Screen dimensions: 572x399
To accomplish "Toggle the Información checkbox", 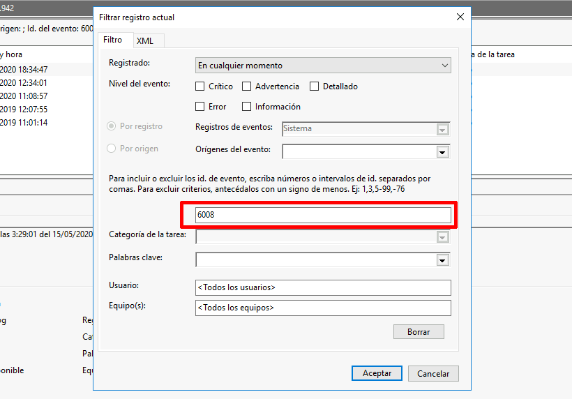I will tap(247, 107).
